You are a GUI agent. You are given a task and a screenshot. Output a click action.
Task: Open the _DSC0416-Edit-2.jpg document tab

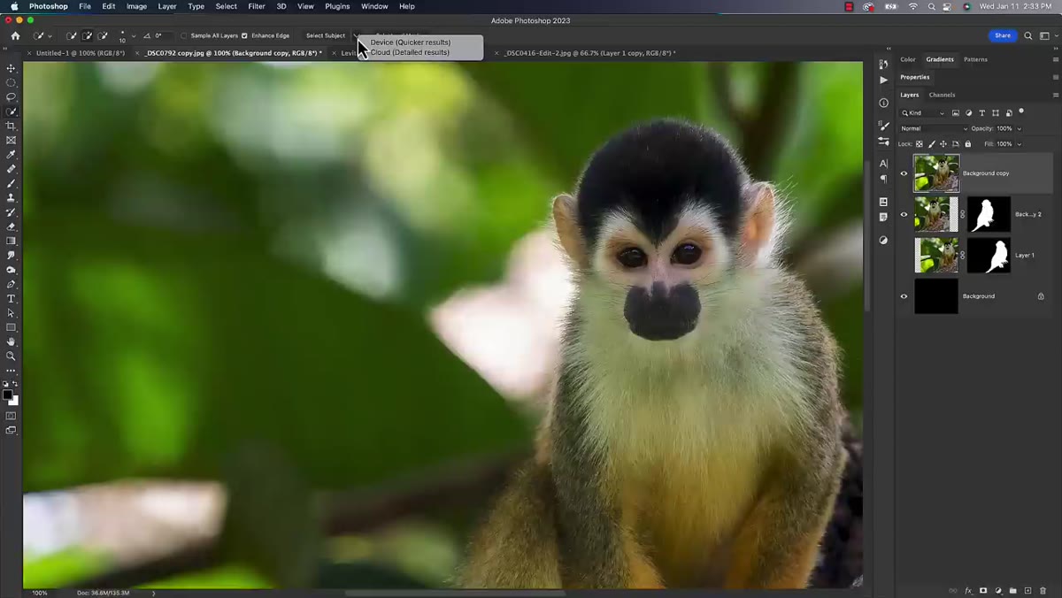(589, 53)
